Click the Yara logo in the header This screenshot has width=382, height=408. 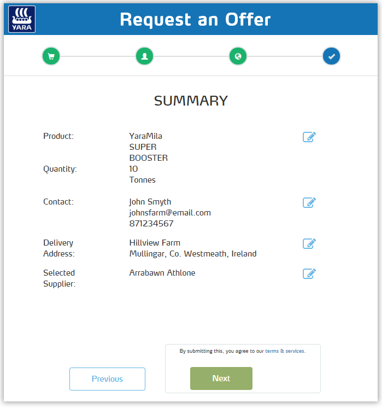[x=22, y=19]
